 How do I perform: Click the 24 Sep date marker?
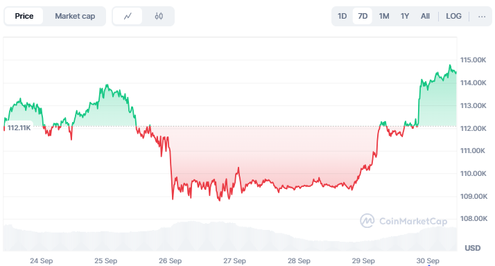(x=42, y=261)
